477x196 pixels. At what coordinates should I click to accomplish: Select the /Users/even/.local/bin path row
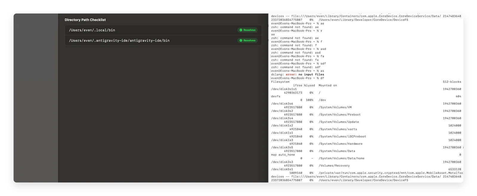click(x=163, y=30)
